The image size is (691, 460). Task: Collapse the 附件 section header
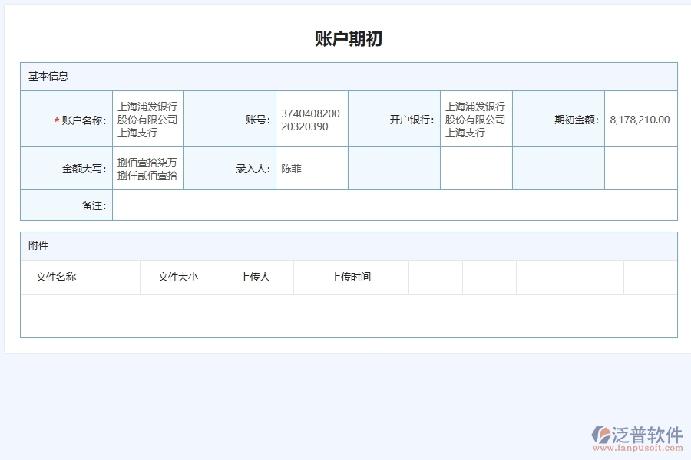click(38, 245)
